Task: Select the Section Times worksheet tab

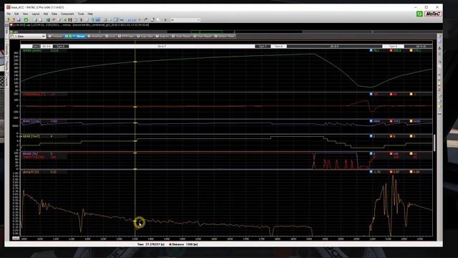Action: [225, 37]
